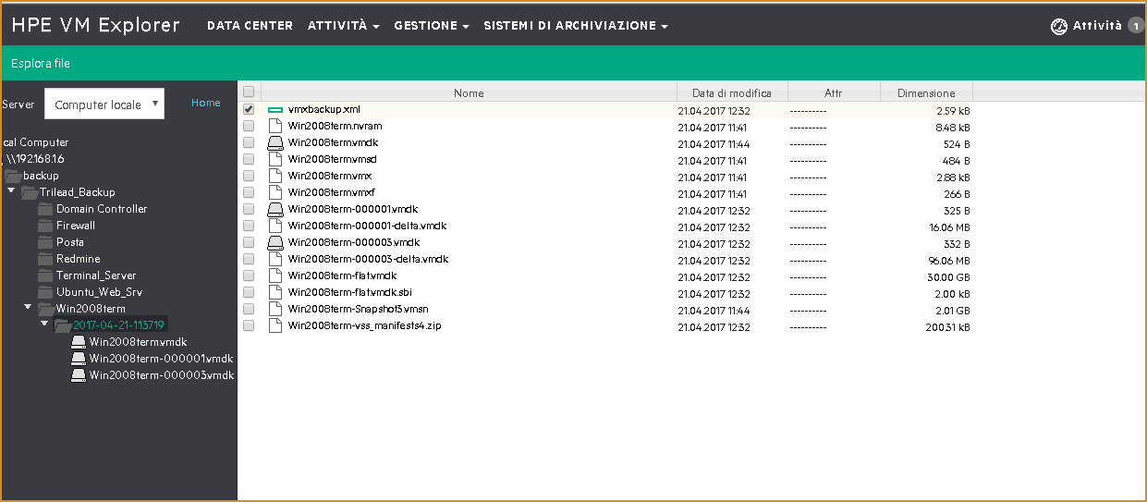Click the Esplora file heading
Screen dimensions: 1147x502
(41, 64)
